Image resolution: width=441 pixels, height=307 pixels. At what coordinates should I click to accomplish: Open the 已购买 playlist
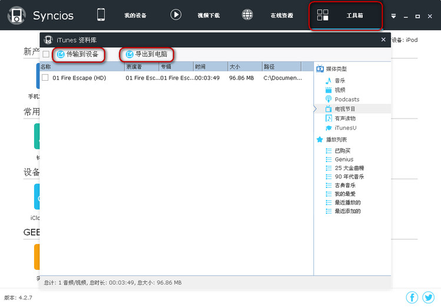343,151
